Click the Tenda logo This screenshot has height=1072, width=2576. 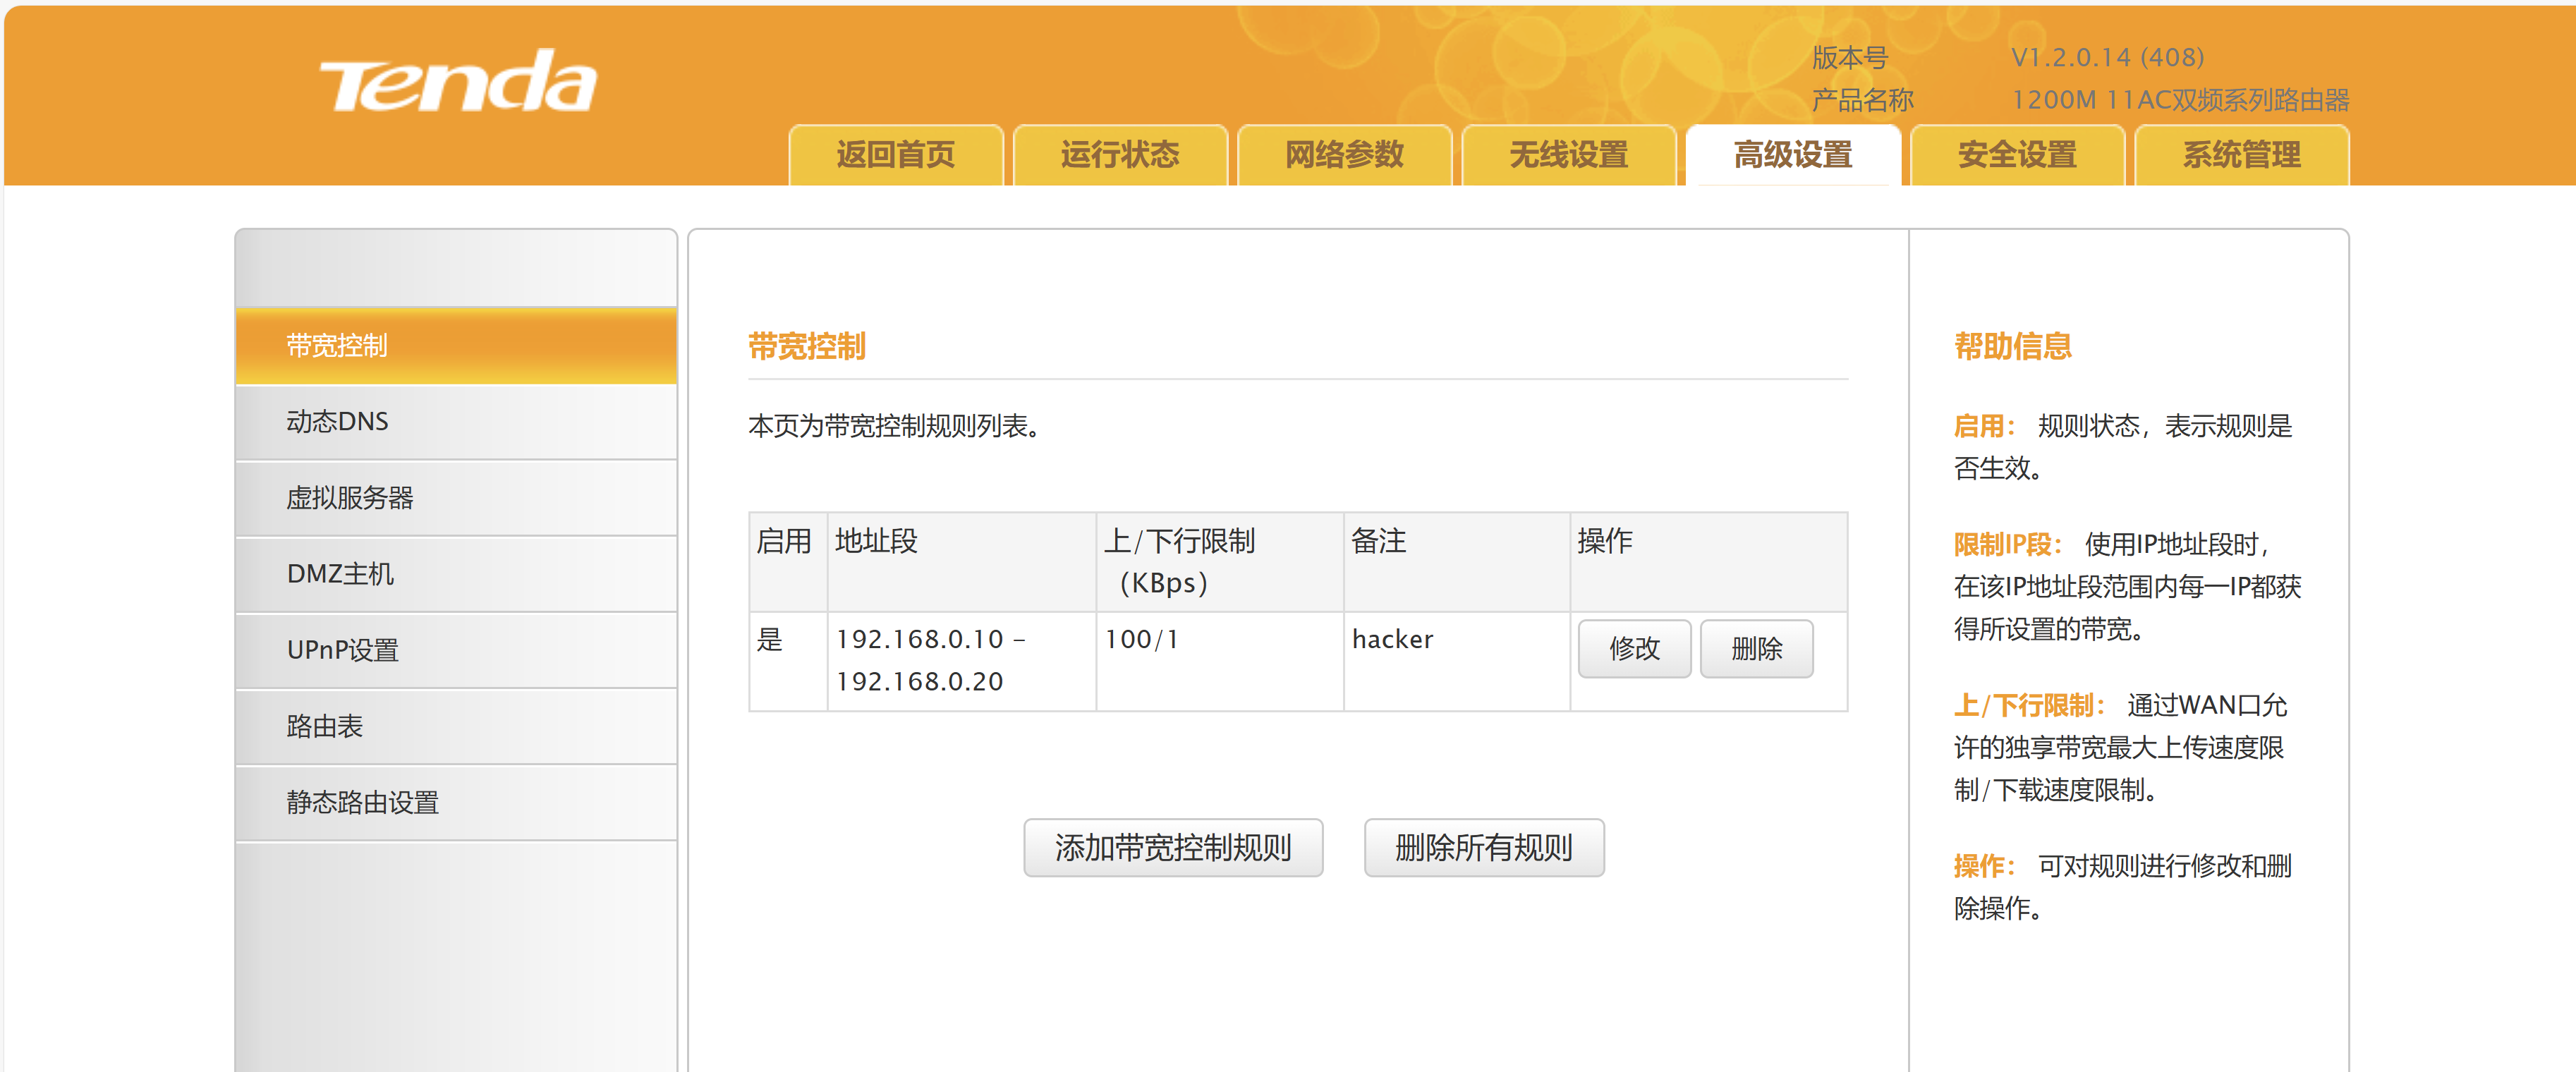pos(457,82)
